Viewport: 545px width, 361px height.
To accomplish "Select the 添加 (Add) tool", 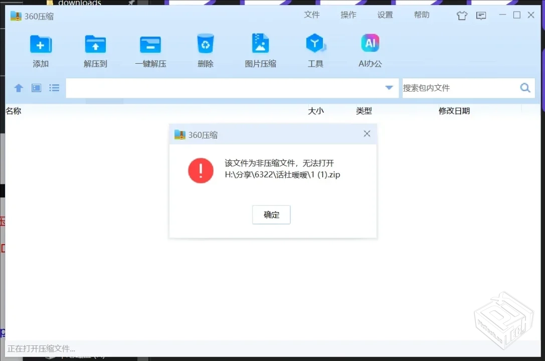I will 40,49.
